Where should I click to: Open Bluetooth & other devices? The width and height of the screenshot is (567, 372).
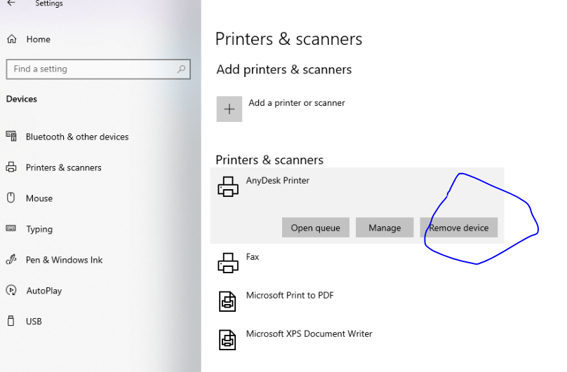(77, 137)
